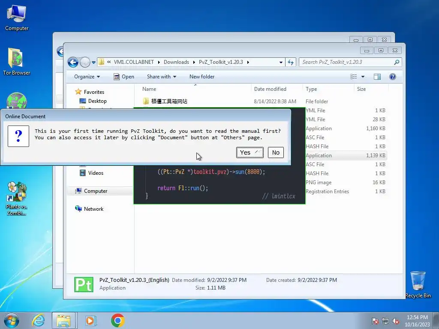The height and width of the screenshot is (329, 439).
Task: Select PvZ_Toolkit_v1.20.3 breadcrumb segment
Action: pos(221,62)
